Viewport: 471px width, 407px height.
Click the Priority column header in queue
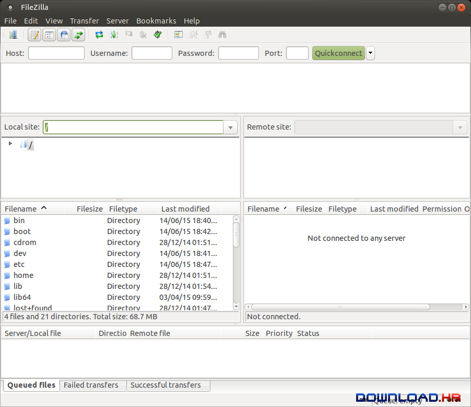279,333
